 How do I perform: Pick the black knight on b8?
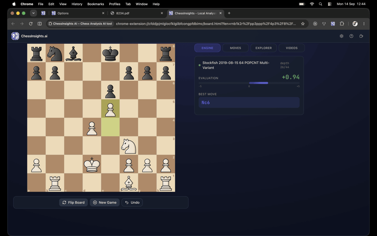pyautogui.click(x=55, y=53)
